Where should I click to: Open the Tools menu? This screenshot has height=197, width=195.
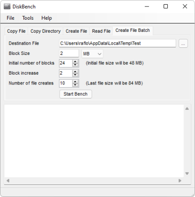[x=28, y=18]
